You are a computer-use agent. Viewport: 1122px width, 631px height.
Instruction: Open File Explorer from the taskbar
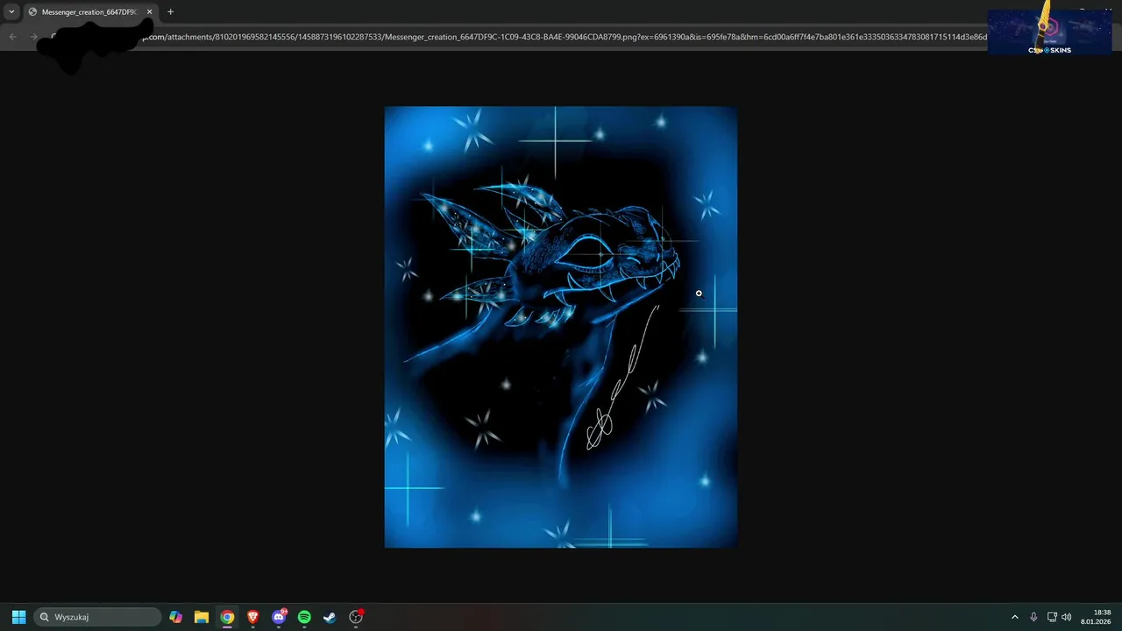pyautogui.click(x=202, y=617)
